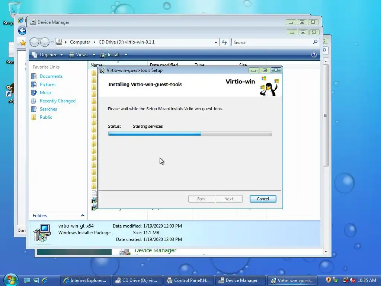This screenshot has width=381, height=286.
Task: Switch to Device Manager taskbar button
Action: tap(240, 280)
